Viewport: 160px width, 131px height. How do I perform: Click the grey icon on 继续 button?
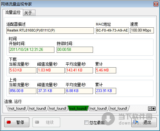pyautogui.click(x=37, y=122)
